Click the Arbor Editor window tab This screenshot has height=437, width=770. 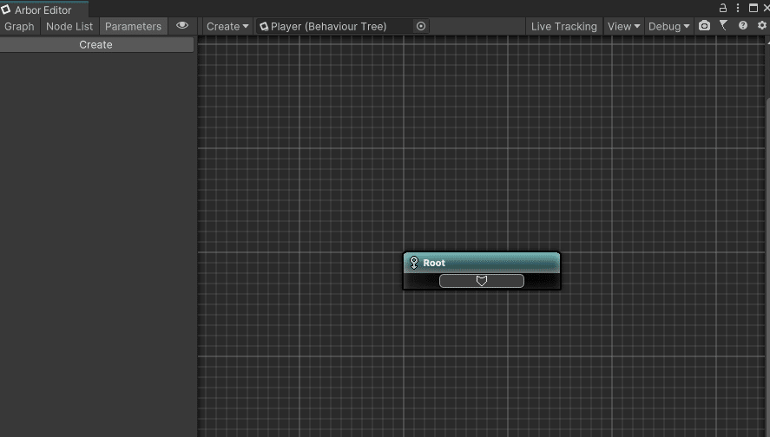coord(43,10)
